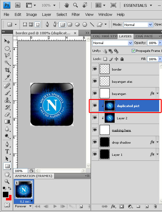Open the Filter menu
Viewport: 162px width, 212px height.
point(76,14)
